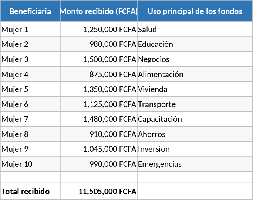Select the Ahorros cell
Viewport: 253px width, 200px height.
[195, 134]
